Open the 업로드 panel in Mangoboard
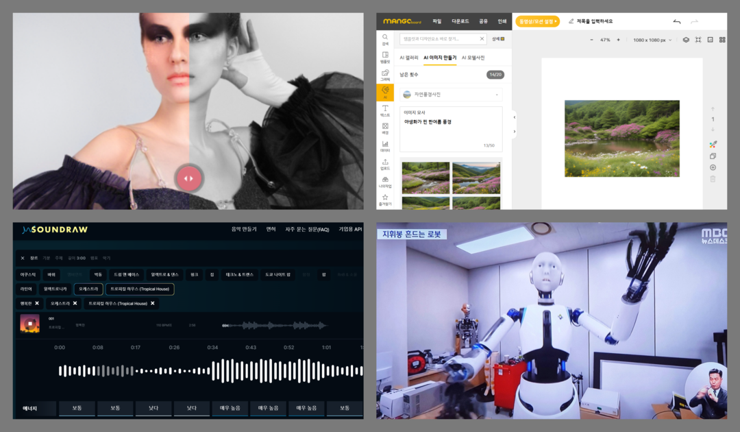740x432 pixels. (385, 164)
